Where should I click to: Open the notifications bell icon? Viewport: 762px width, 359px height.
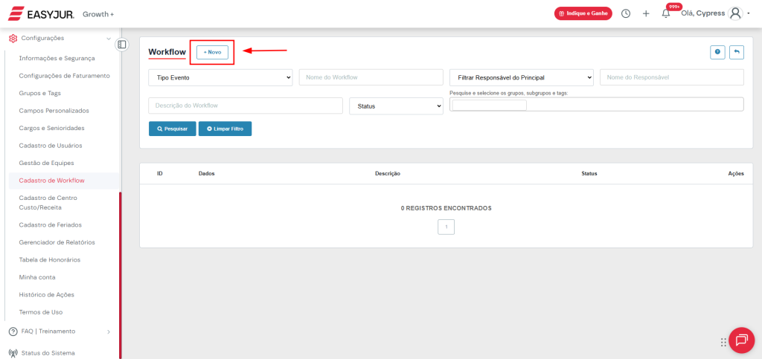(x=665, y=13)
